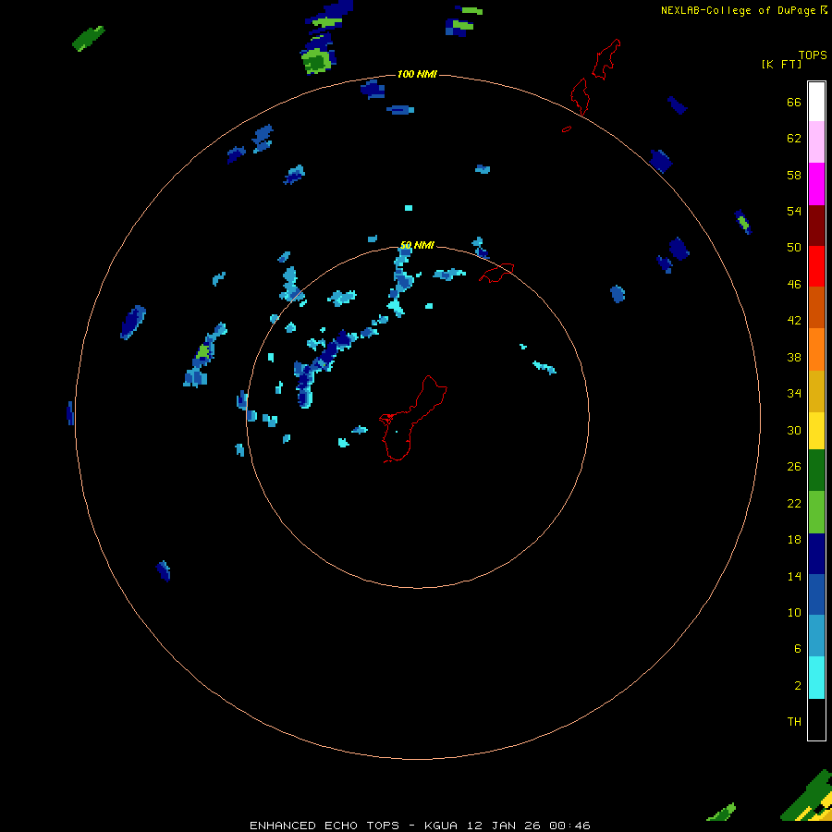Click the NEXLAB-College of DuPage credit text
This screenshot has width=832, height=832.
tap(744, 10)
